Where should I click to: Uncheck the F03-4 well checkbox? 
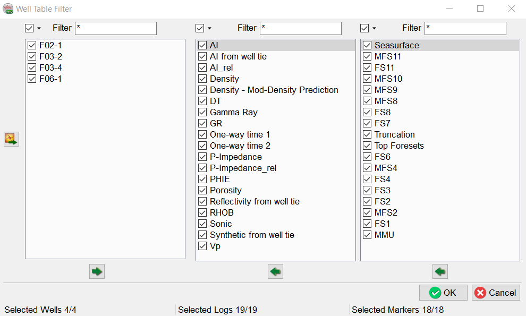[x=32, y=68]
